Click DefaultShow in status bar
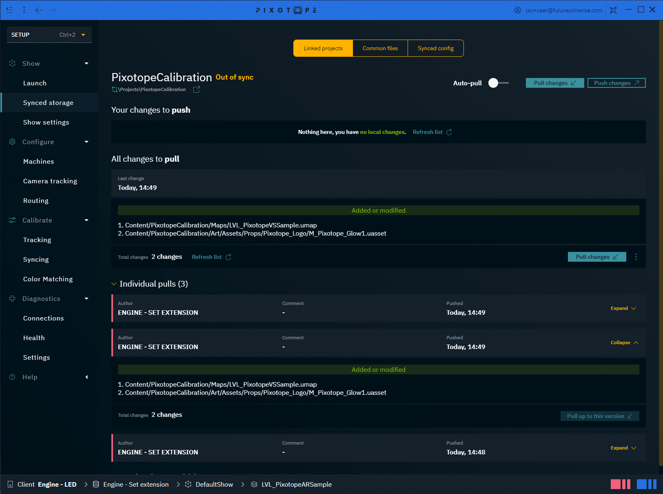Image resolution: width=663 pixels, height=494 pixels. coord(214,484)
